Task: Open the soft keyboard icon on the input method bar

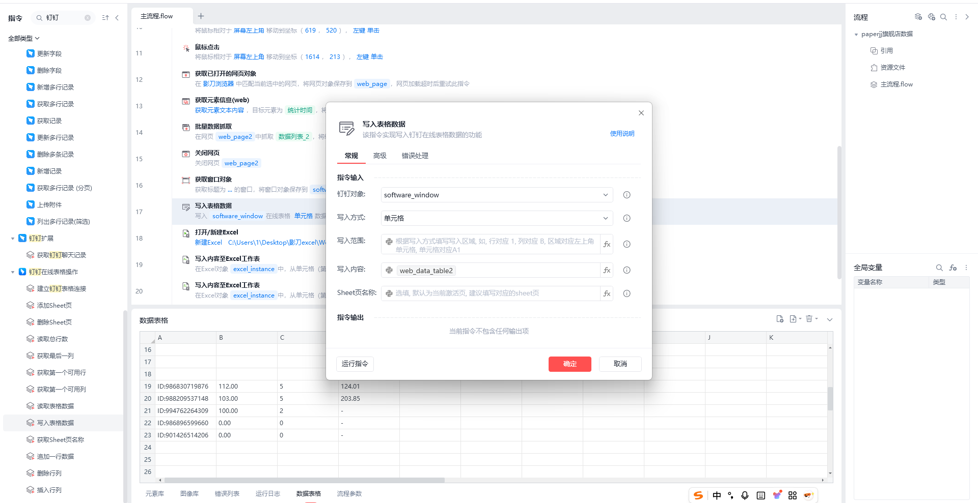Action: (x=761, y=495)
